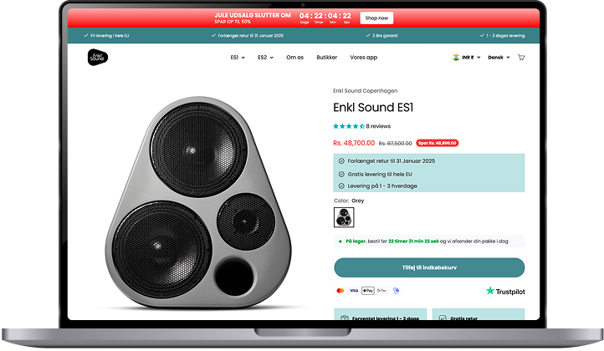Click the Visa payment icon
Image resolution: width=604 pixels, height=351 pixels.
354,291
